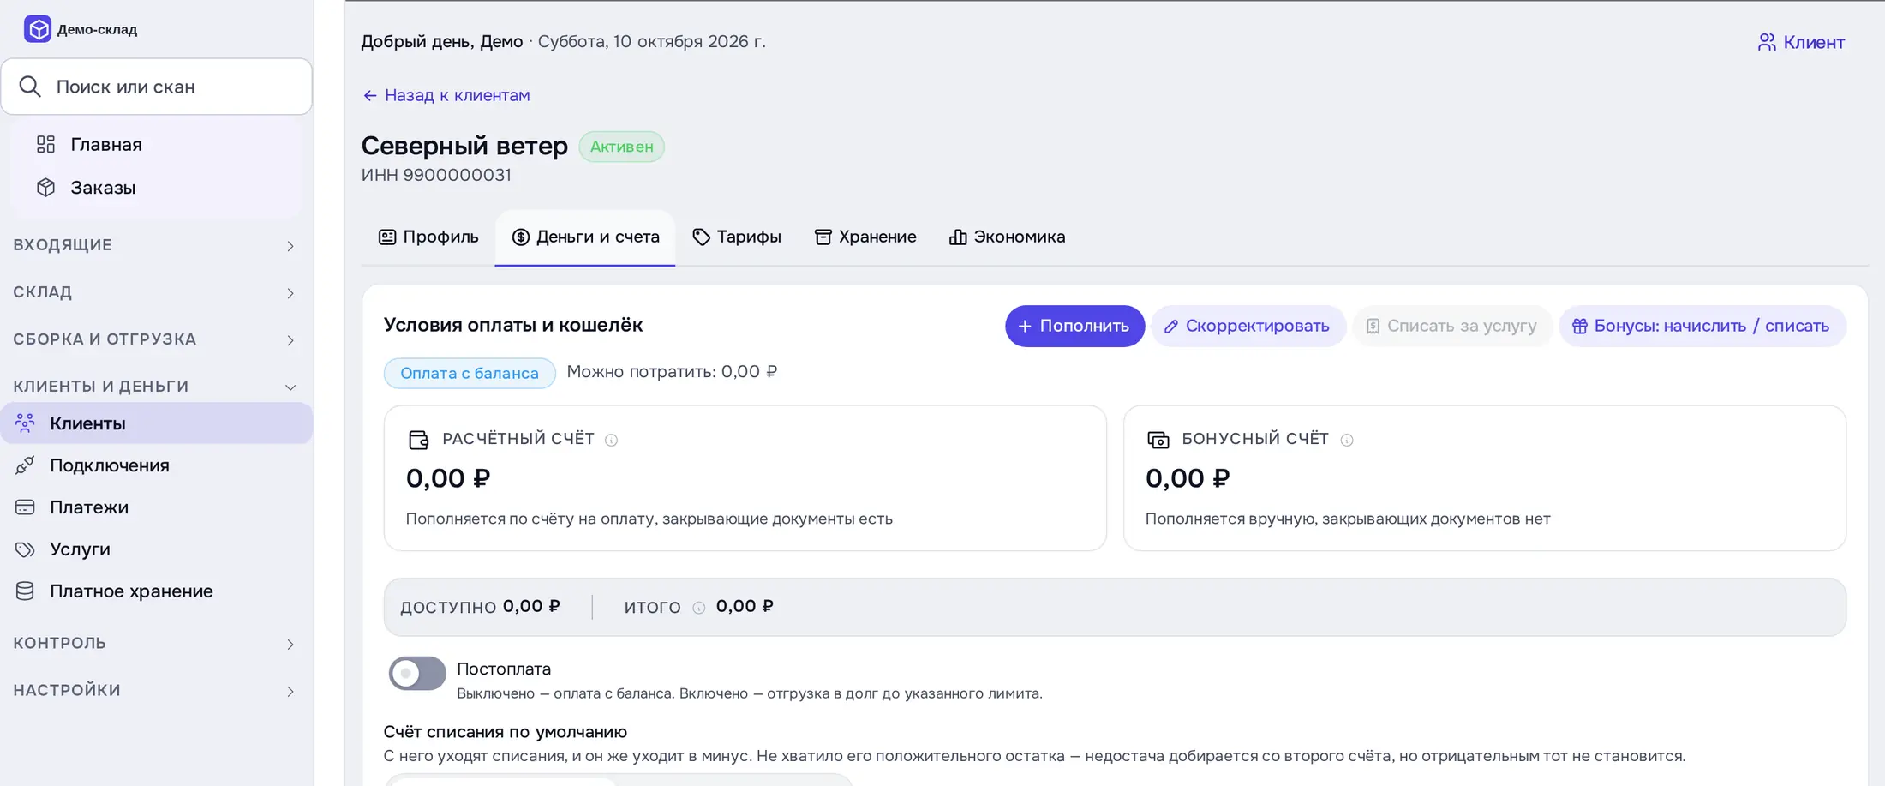Click the Скорректировать button

coord(1248,326)
